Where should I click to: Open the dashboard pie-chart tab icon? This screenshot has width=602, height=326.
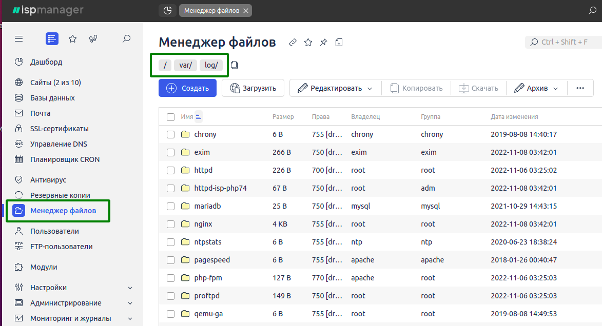[167, 10]
